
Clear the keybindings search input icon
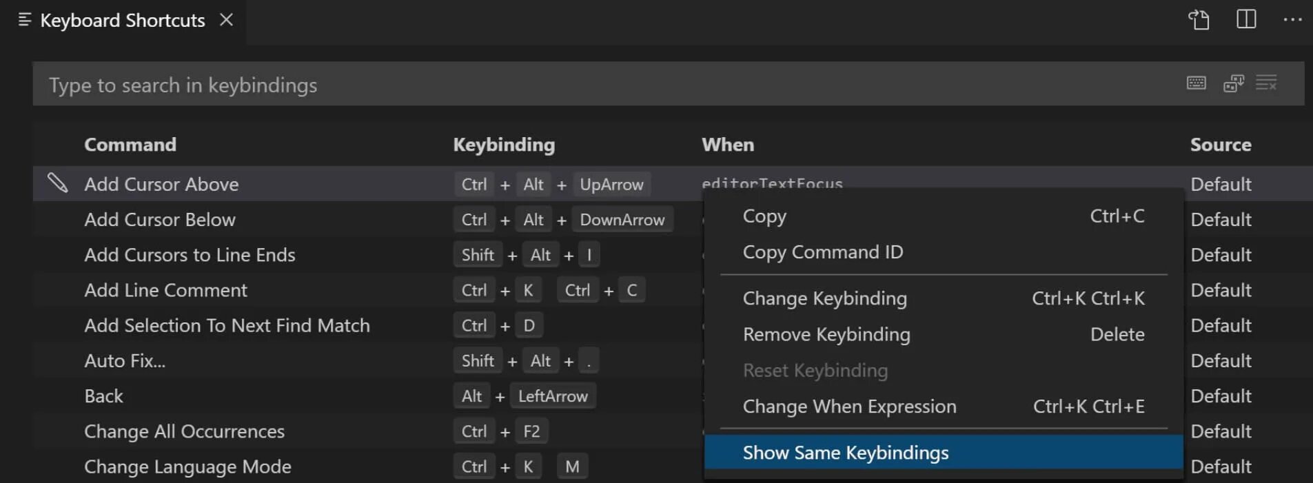(x=1266, y=83)
